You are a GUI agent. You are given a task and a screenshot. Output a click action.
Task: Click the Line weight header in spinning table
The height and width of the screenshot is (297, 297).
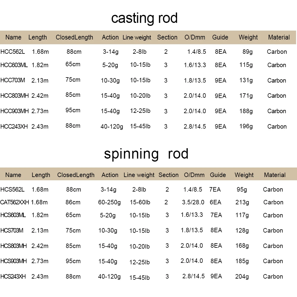pyautogui.click(x=139, y=175)
